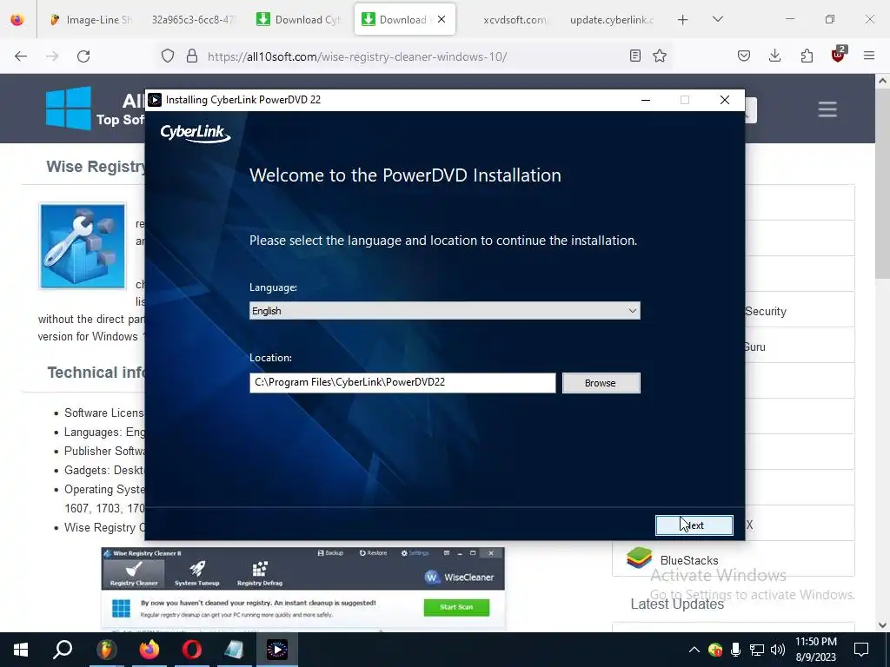Click the microphone tray icon
Image resolution: width=890 pixels, height=667 pixels.
(735, 650)
